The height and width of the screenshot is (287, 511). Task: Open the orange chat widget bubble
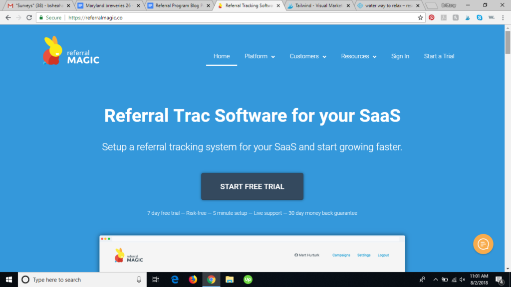(x=483, y=244)
